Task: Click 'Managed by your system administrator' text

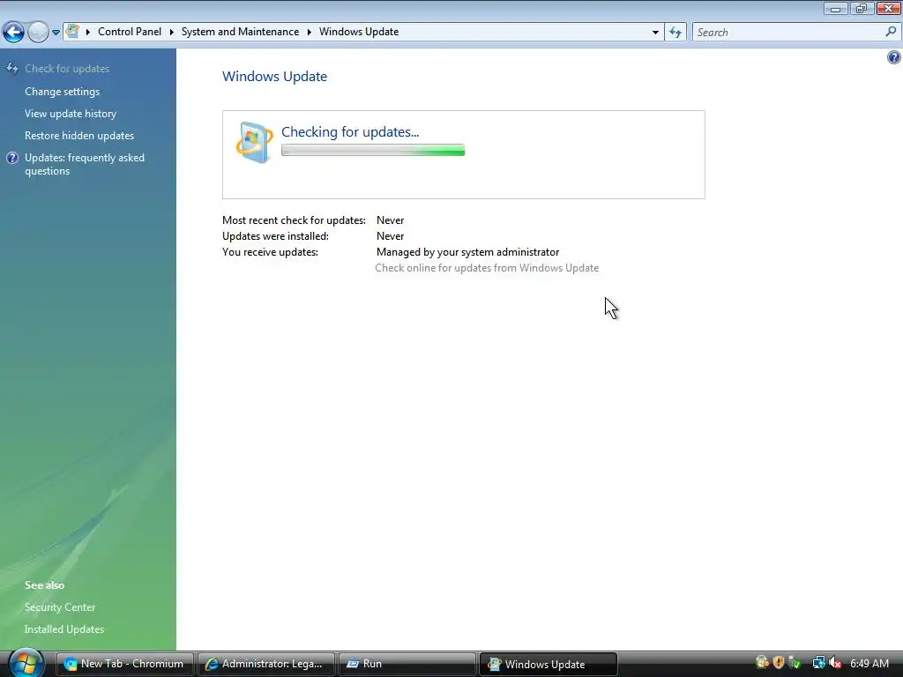Action: 467,251
